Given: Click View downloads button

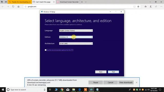Looking at the screenshot, I should (126, 83).
